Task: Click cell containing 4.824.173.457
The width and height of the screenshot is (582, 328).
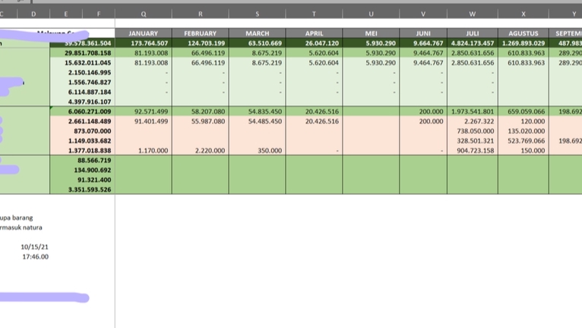Action: click(472, 43)
